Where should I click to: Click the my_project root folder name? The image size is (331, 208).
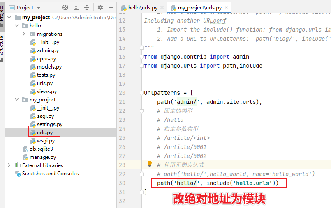[x=36, y=18]
